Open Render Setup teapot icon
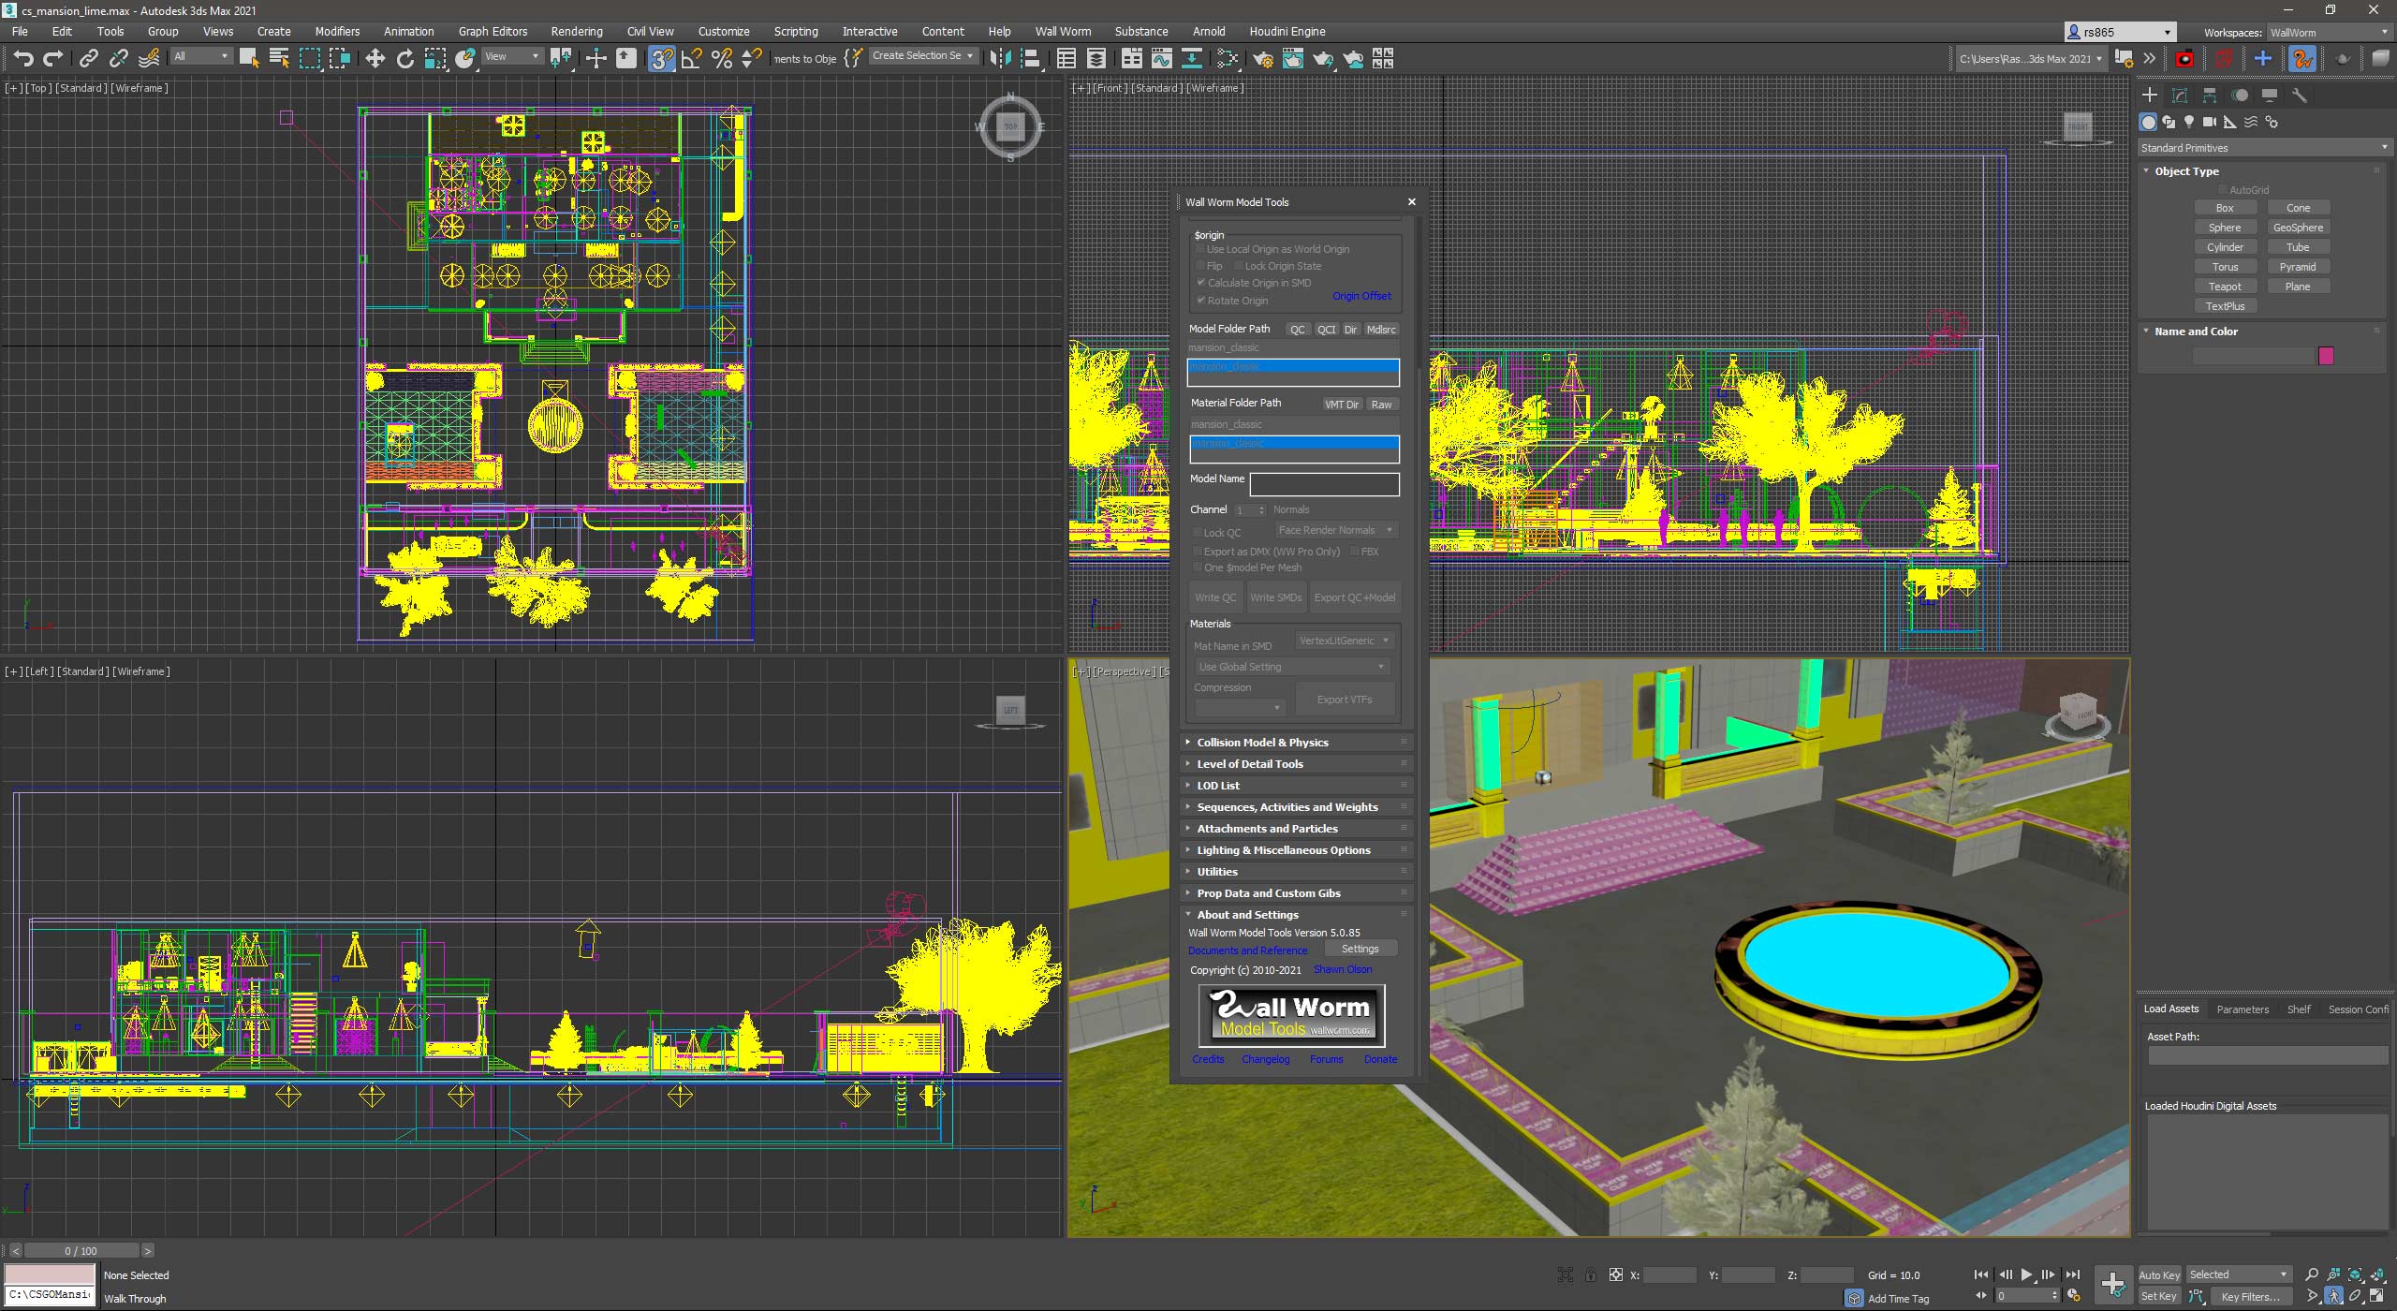The image size is (2397, 1311). click(1263, 59)
